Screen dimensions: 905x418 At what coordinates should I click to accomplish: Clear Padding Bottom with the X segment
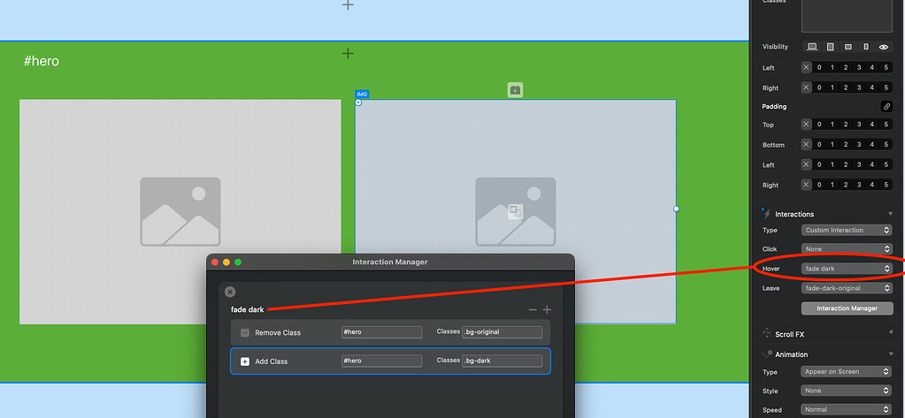(x=806, y=145)
